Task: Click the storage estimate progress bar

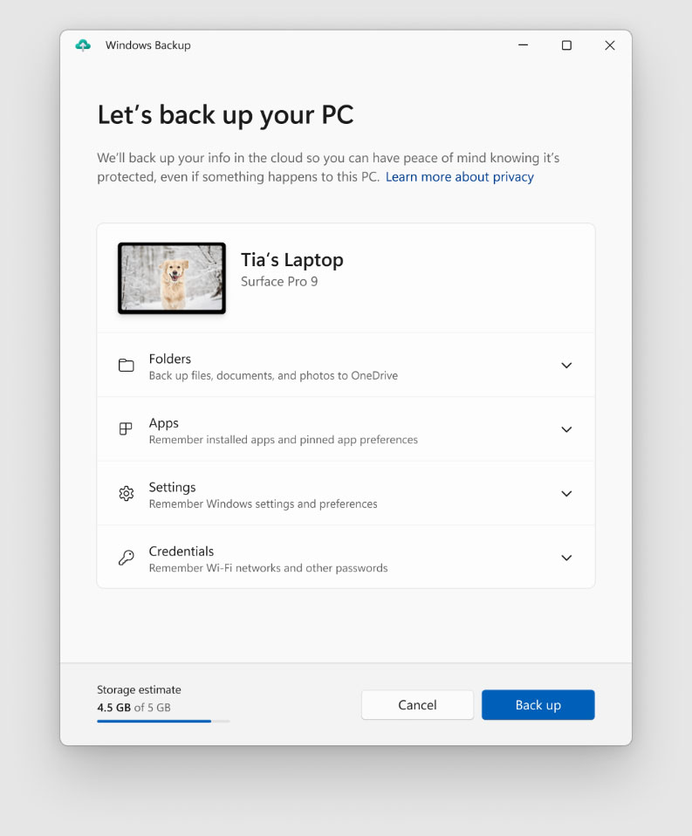Action: point(163,722)
